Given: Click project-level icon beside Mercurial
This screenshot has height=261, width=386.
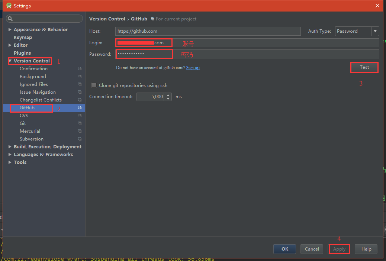Looking at the screenshot, I should [80, 131].
